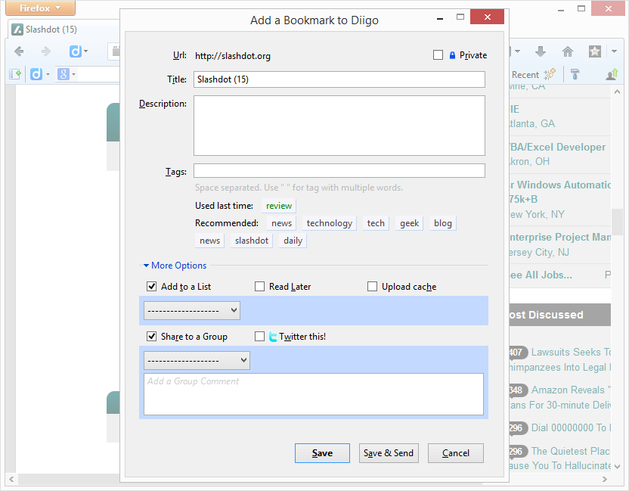Click the Save button
The width and height of the screenshot is (629, 491).
pyautogui.click(x=322, y=453)
